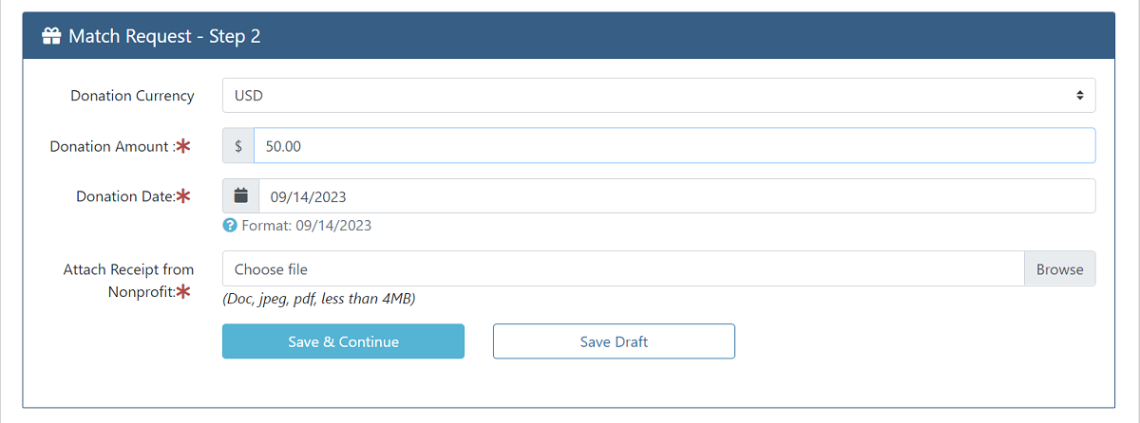This screenshot has height=423, width=1140.
Task: Click the Choose file input area
Action: click(622, 269)
